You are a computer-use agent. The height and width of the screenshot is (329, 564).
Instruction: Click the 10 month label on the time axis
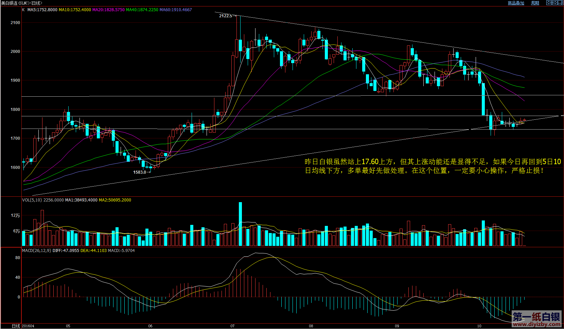click(x=479, y=326)
